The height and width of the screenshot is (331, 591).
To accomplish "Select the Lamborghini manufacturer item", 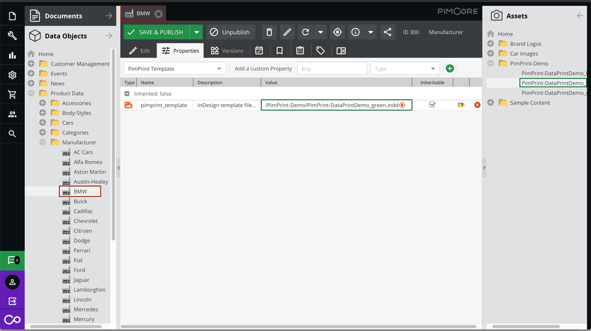I will 89,290.
